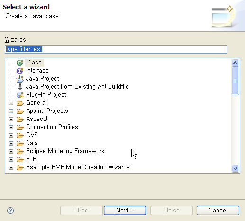Click the General folder icon

[x=20, y=103]
